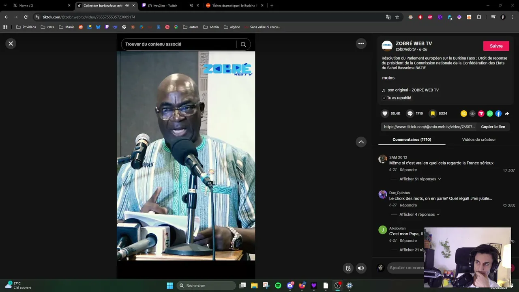The height and width of the screenshot is (292, 519).
Task: Open the ZOBRÉ WEB TV channel name link
Action: tap(414, 43)
